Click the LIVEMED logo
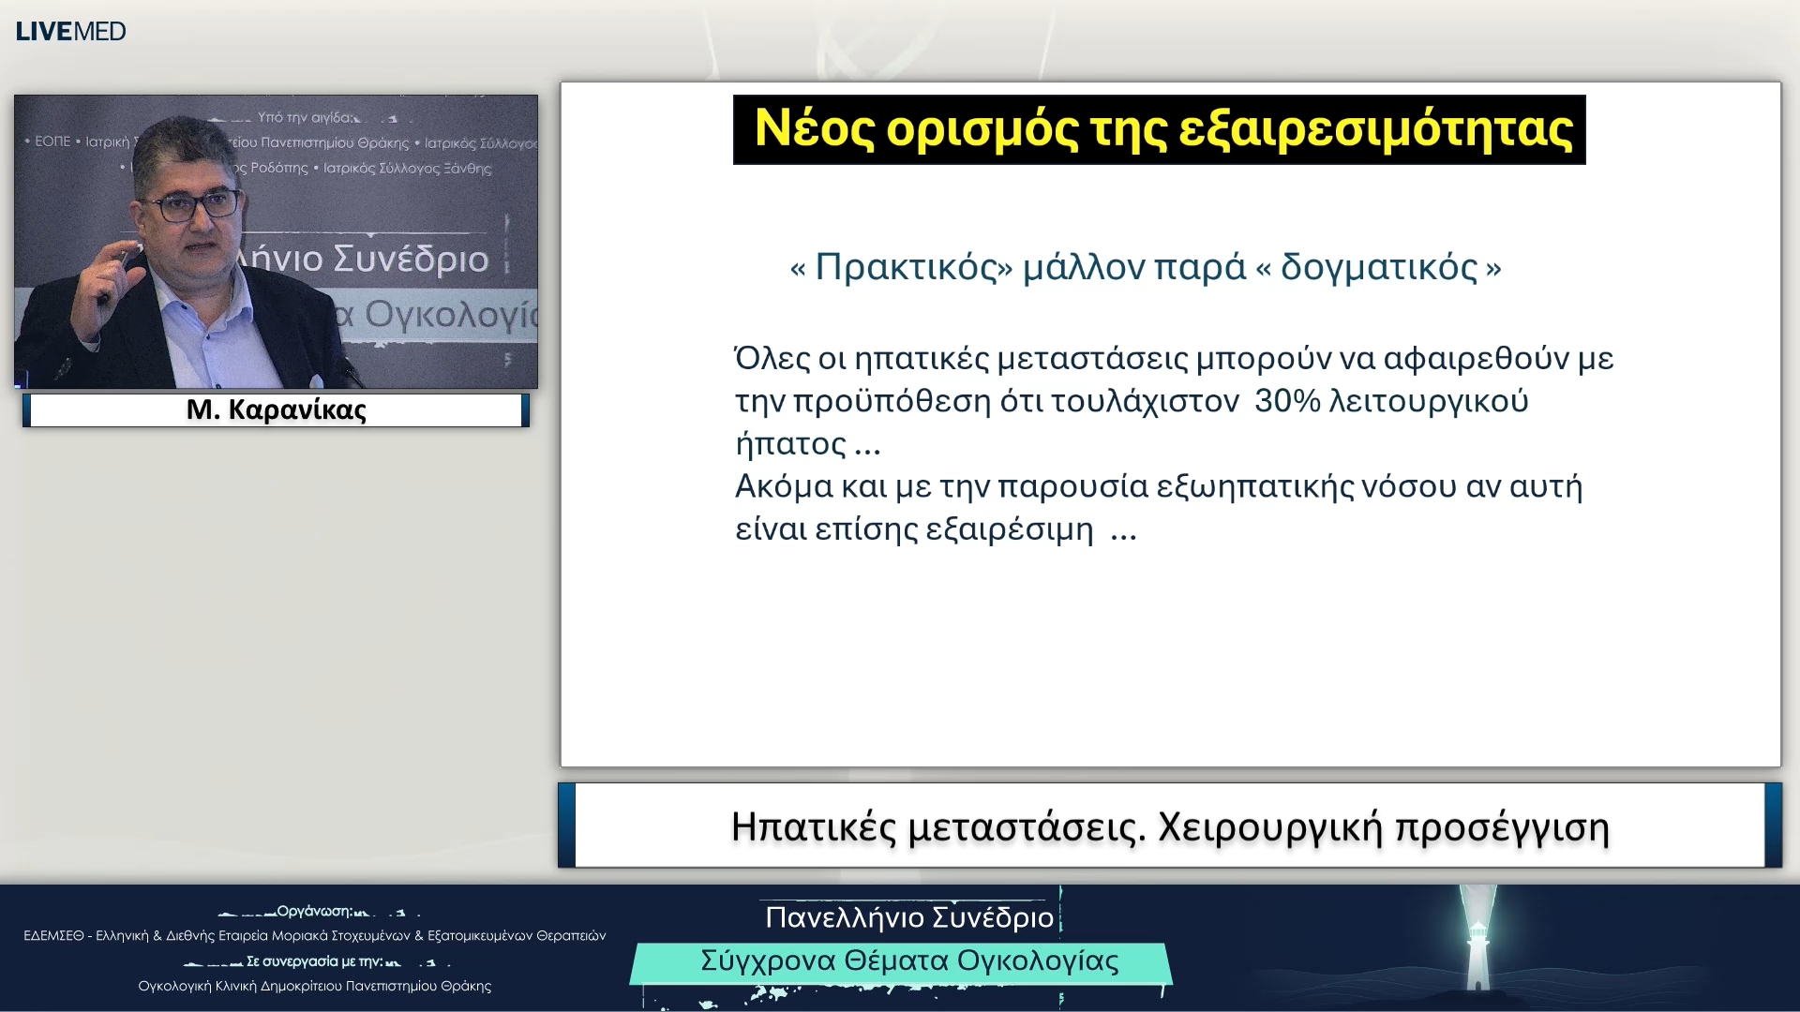Viewport: 1800px width, 1012px height. point(70,31)
